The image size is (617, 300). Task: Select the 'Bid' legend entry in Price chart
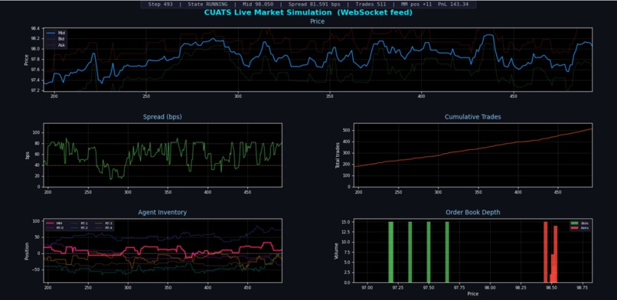coord(56,39)
